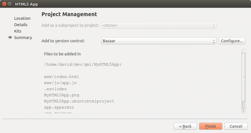Click the <None> subproject combo box
Viewport: 251px width, 133px height.
point(158,25)
